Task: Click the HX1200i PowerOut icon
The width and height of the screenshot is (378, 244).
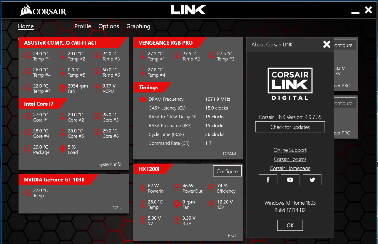Action: tap(177, 188)
